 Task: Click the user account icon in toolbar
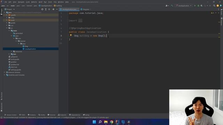167,6
